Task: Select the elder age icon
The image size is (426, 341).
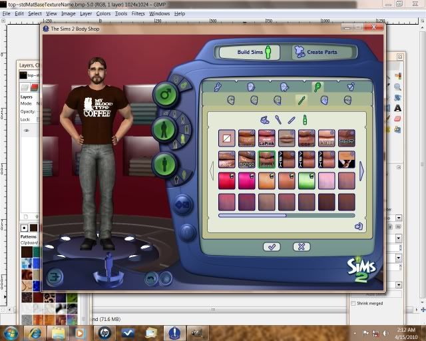Action: 175,145
